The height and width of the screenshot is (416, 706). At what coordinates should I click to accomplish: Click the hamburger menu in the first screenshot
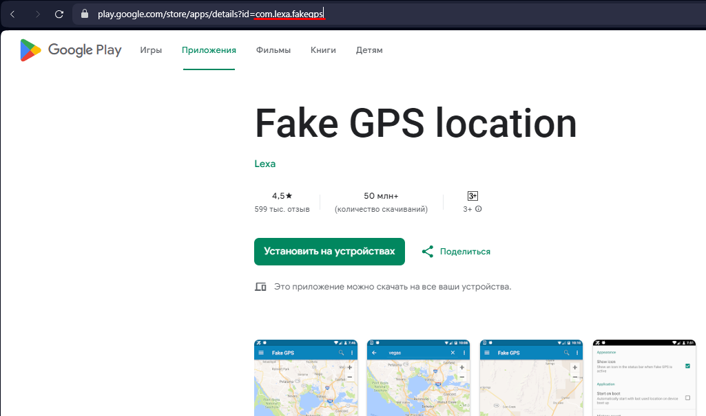[261, 353]
